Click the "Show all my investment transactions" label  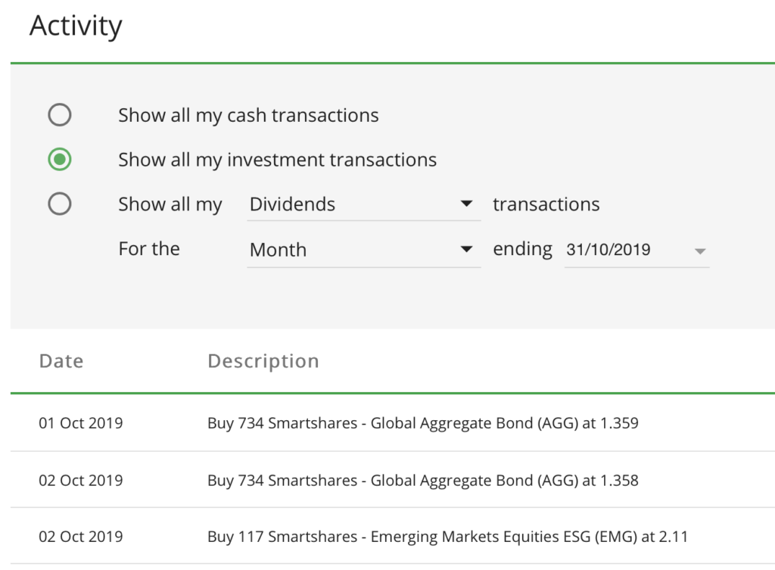(277, 160)
